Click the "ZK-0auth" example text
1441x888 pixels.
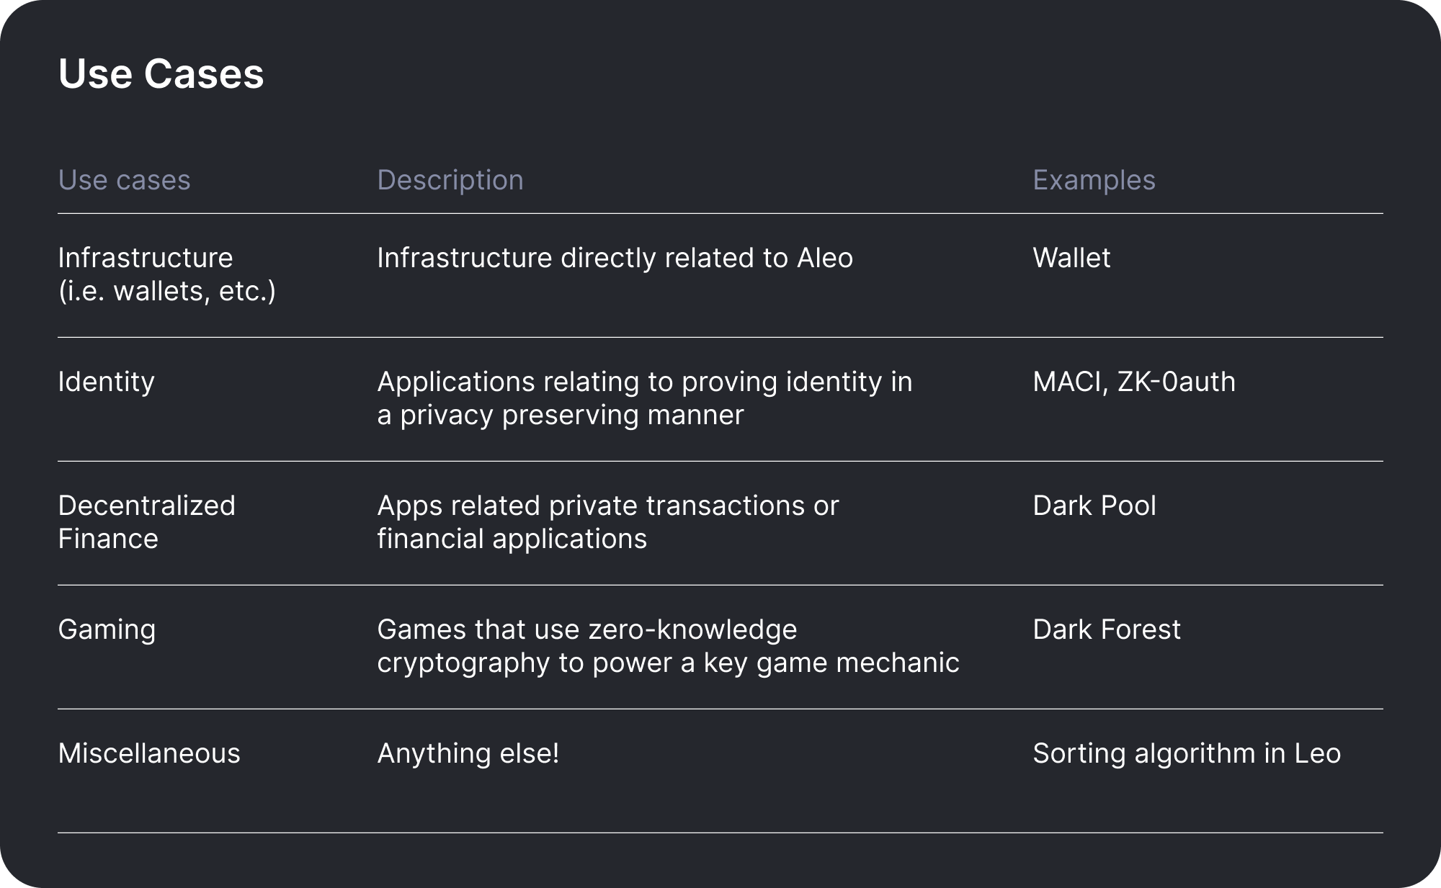click(x=1177, y=382)
